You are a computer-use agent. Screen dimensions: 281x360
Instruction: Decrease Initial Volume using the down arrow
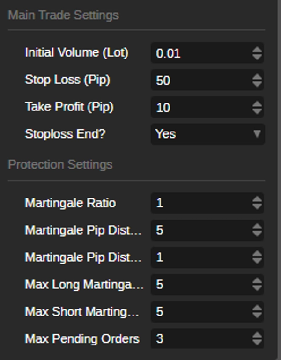(x=257, y=57)
